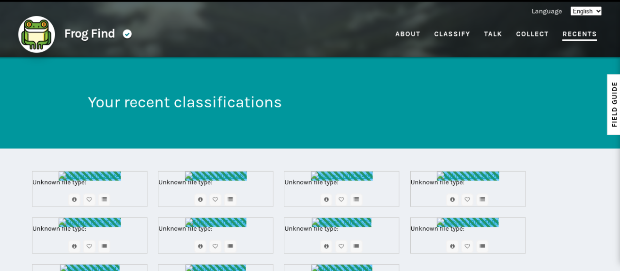This screenshot has width=620, height=271.
Task: Open thumbnail of second card in second row
Action: click(x=216, y=223)
